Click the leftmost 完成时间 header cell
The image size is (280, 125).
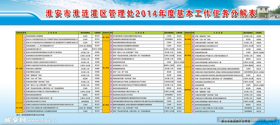(x=19, y=32)
